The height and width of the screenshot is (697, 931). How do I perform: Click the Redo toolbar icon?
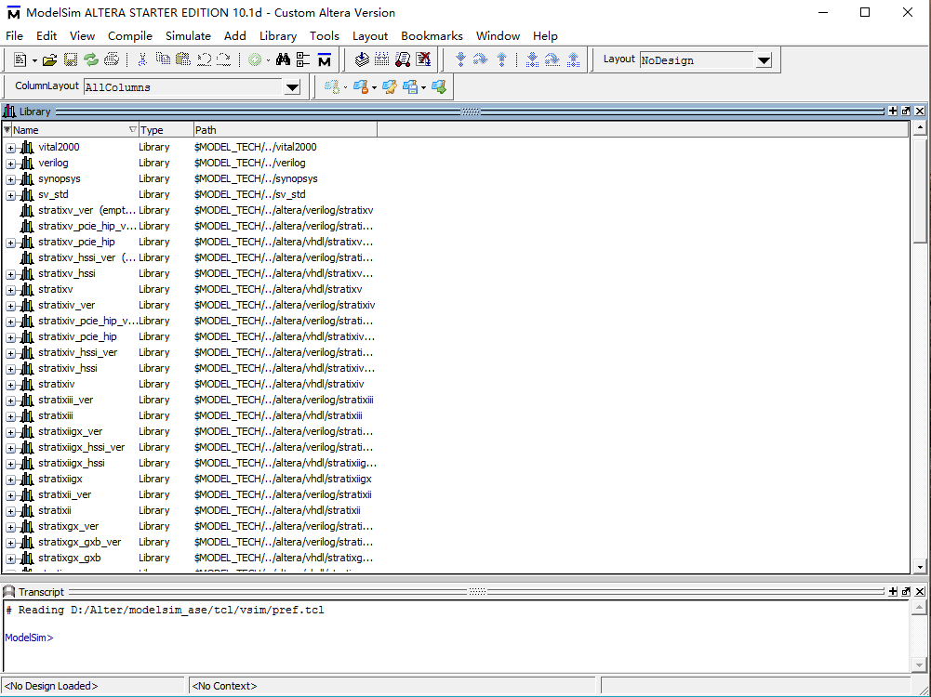point(224,59)
